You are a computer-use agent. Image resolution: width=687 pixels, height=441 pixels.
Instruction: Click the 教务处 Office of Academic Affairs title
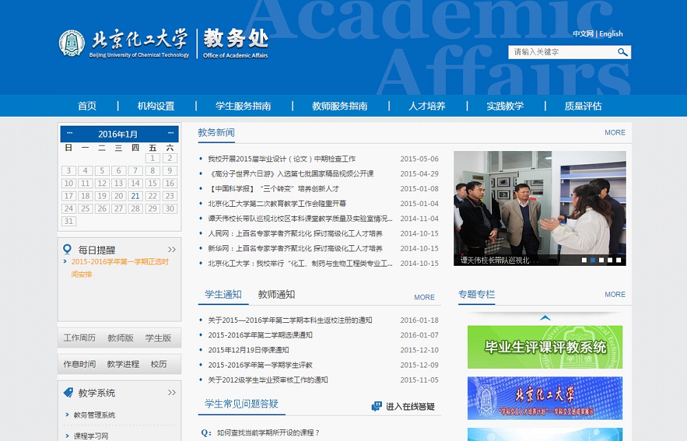click(x=236, y=43)
